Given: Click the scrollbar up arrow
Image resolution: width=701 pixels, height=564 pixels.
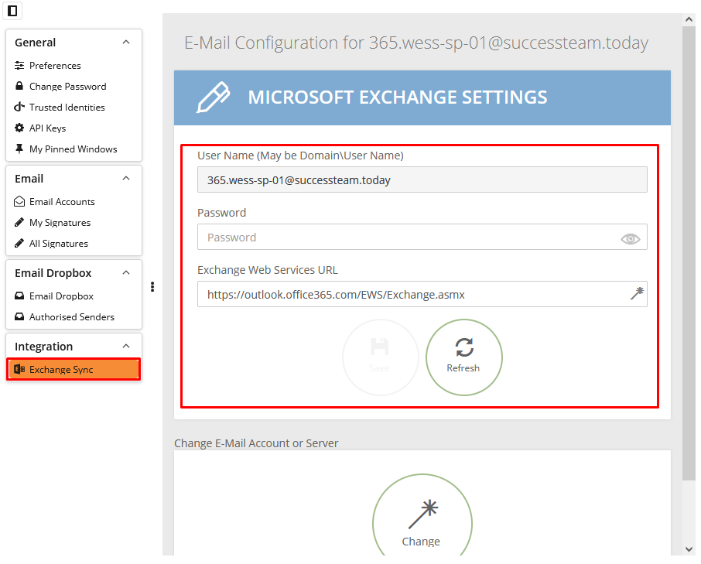Looking at the screenshot, I should click(x=689, y=19).
